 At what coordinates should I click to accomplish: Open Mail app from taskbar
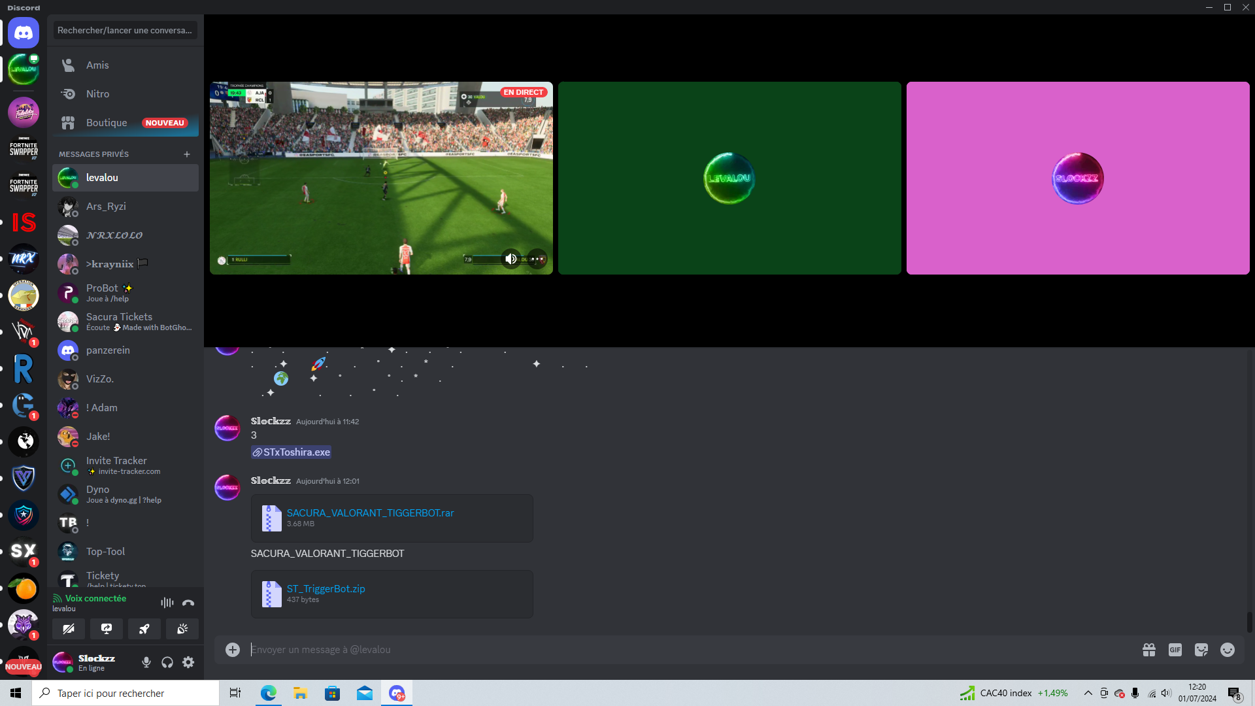click(x=364, y=693)
